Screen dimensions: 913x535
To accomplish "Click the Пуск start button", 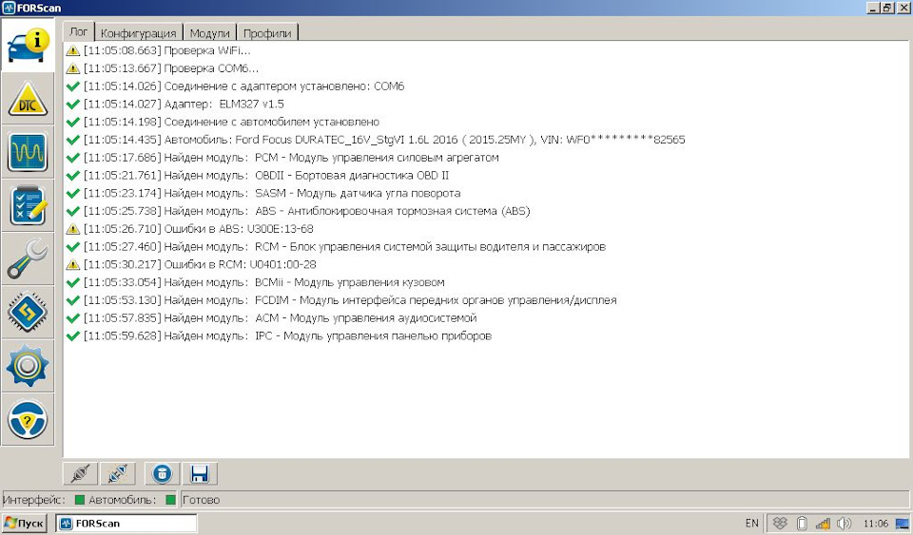I will pyautogui.click(x=24, y=523).
